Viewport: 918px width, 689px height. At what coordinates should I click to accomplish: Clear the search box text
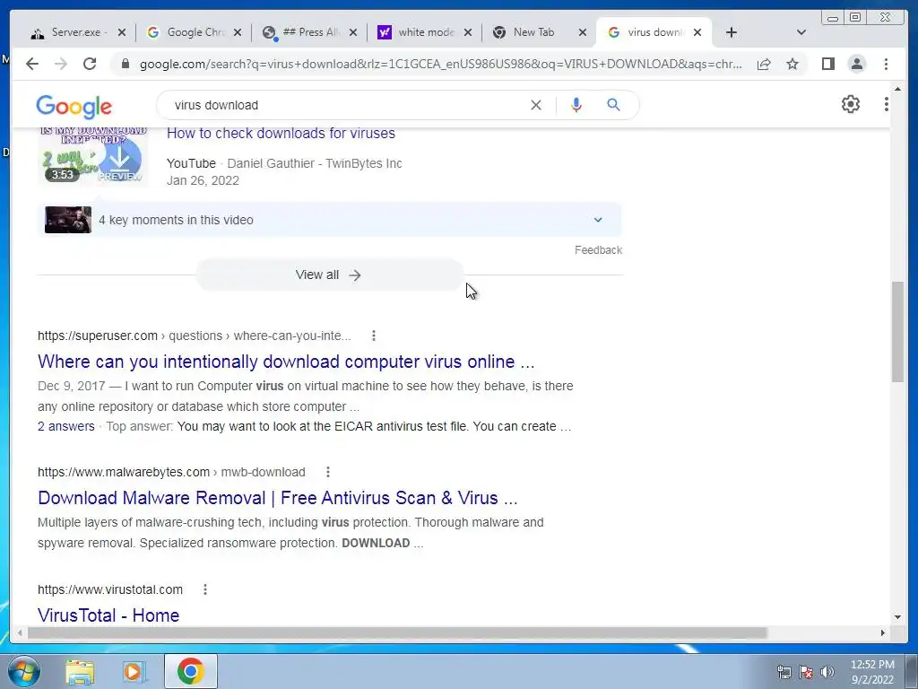click(x=536, y=105)
